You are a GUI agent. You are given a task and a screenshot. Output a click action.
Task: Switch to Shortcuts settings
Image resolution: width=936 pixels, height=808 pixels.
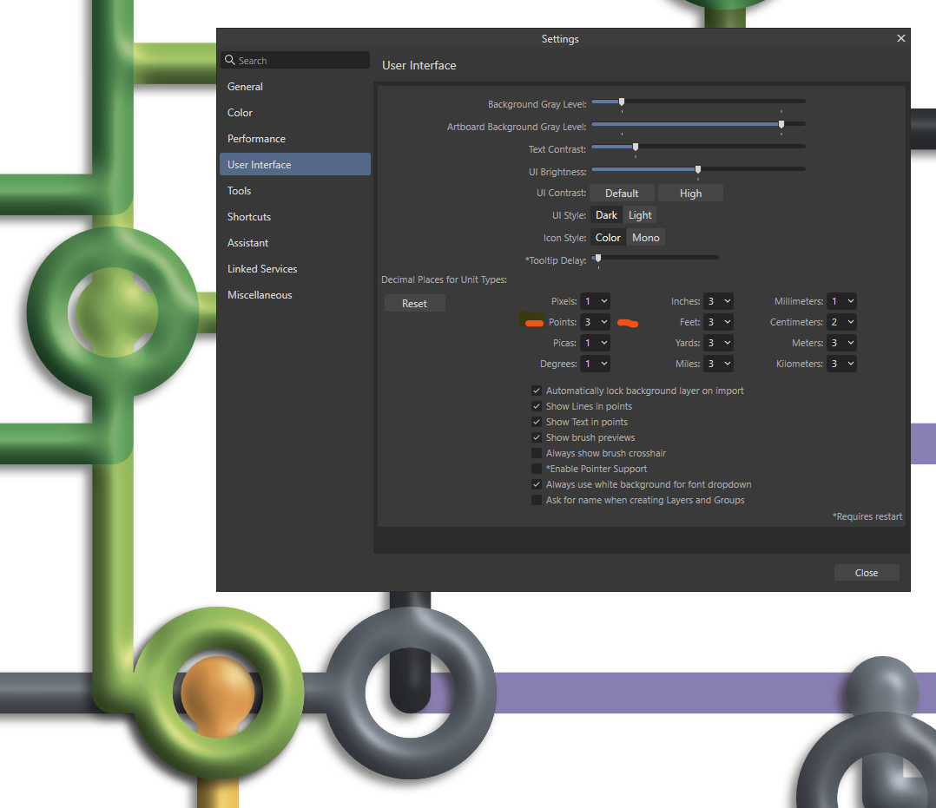tap(295, 217)
